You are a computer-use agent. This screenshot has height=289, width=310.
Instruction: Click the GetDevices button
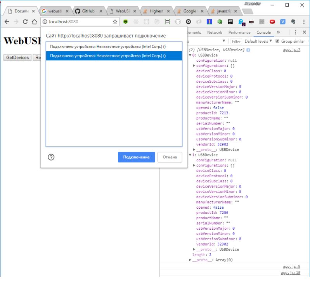click(x=17, y=57)
